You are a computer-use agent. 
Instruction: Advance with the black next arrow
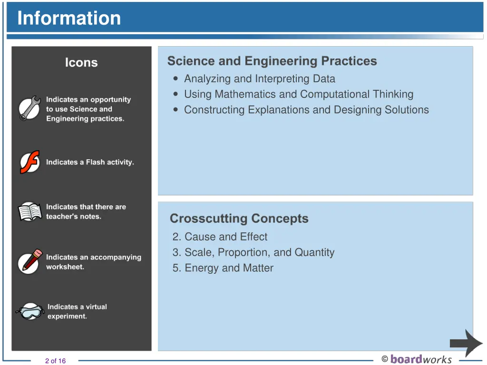(x=466, y=343)
